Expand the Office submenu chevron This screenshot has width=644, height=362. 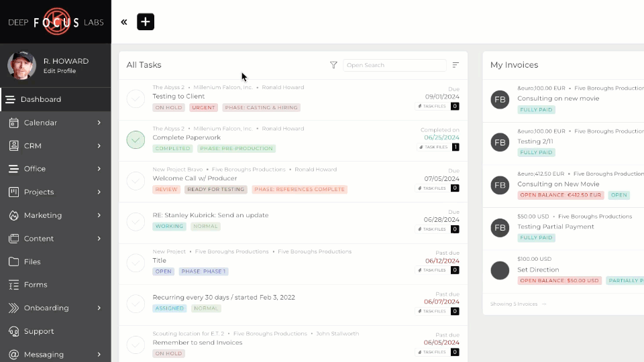99,169
